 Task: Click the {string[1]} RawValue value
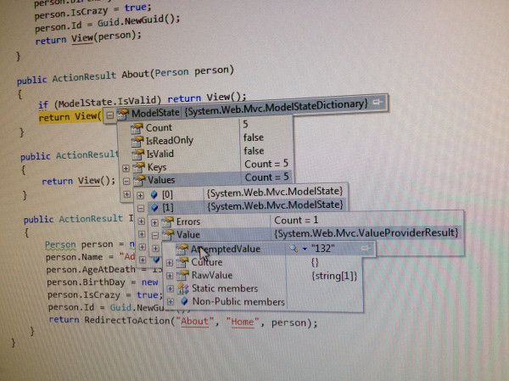pos(335,276)
